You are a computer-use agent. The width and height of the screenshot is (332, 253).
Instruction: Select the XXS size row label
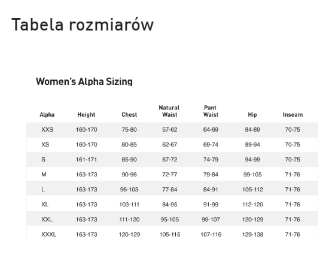(x=47, y=130)
